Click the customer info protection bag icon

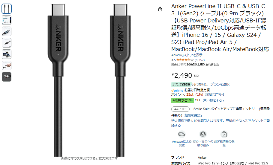coord(224,134)
